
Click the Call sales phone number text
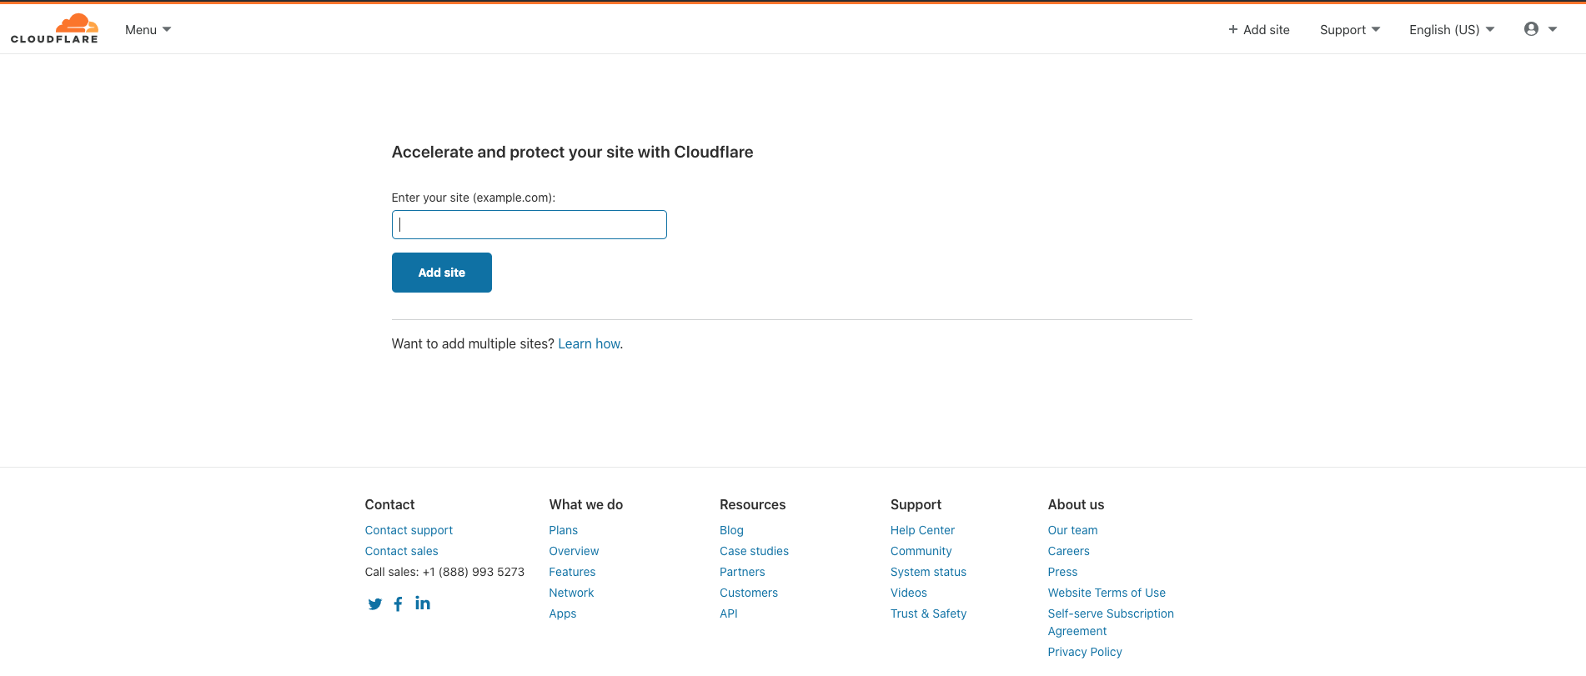(x=444, y=572)
